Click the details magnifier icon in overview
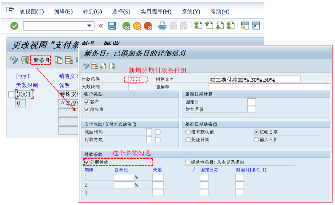This screenshot has width=335, height=205. click(x=25, y=60)
